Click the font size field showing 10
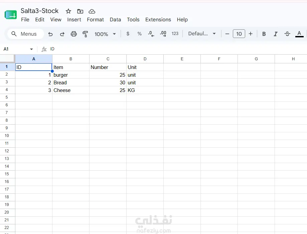Screen dimensions: 307x234 (239, 34)
